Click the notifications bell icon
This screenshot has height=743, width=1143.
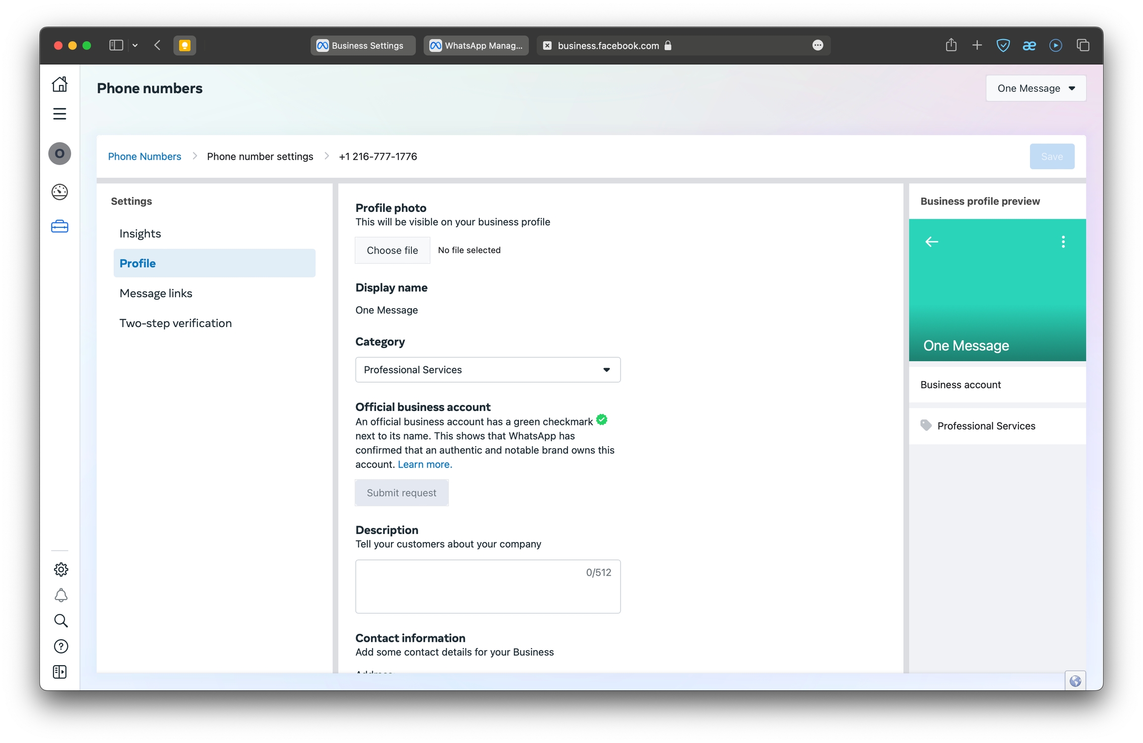point(61,595)
